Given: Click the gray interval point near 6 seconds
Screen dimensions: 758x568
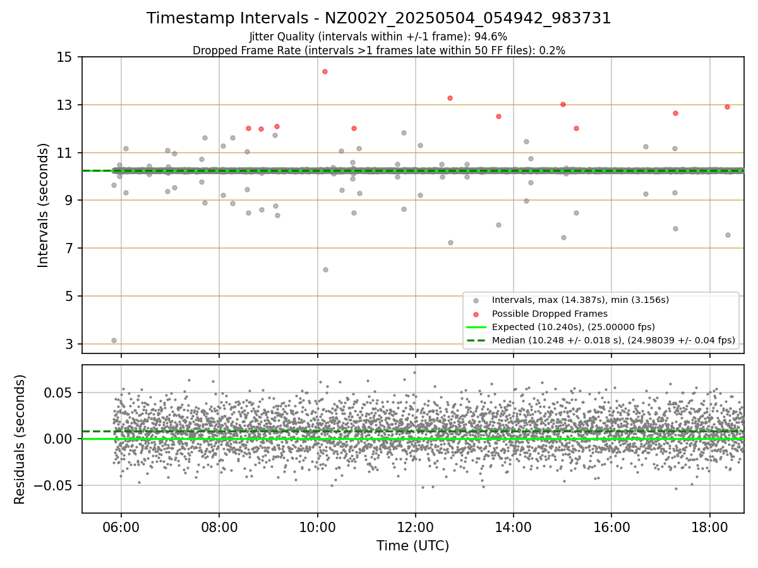Looking at the screenshot, I should click(325, 269).
